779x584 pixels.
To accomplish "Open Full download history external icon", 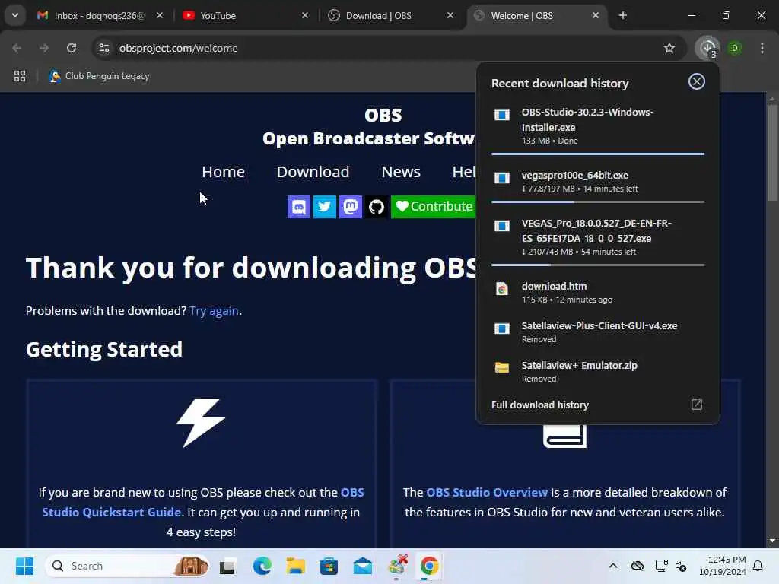I will 697,405.
